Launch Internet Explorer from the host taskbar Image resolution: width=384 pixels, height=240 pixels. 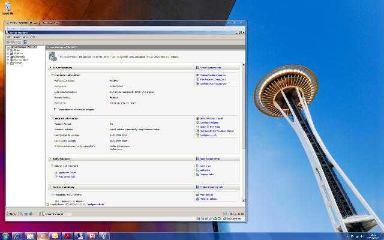pos(17,236)
